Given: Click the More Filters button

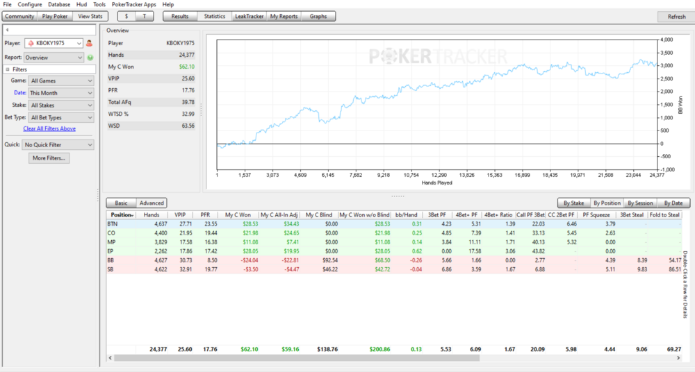Looking at the screenshot, I should click(49, 158).
